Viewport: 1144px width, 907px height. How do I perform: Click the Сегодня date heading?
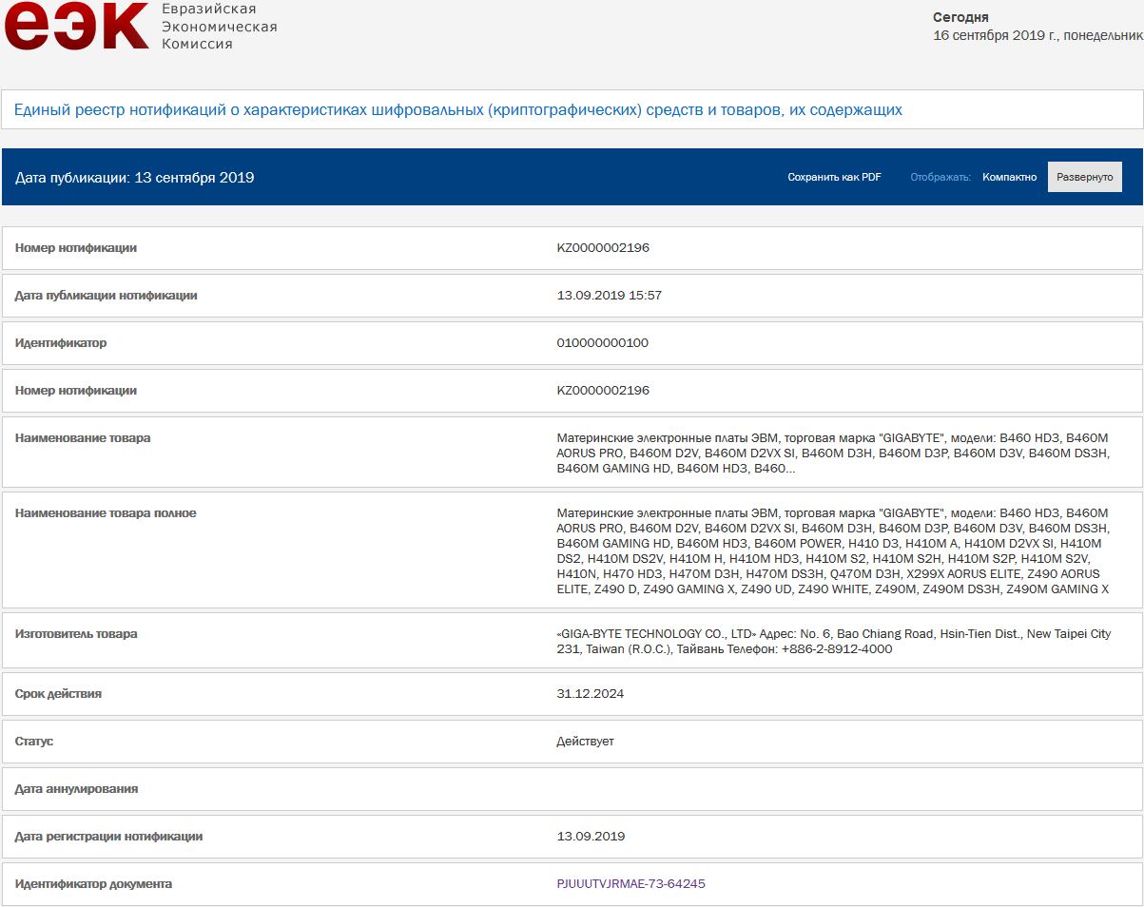(960, 17)
